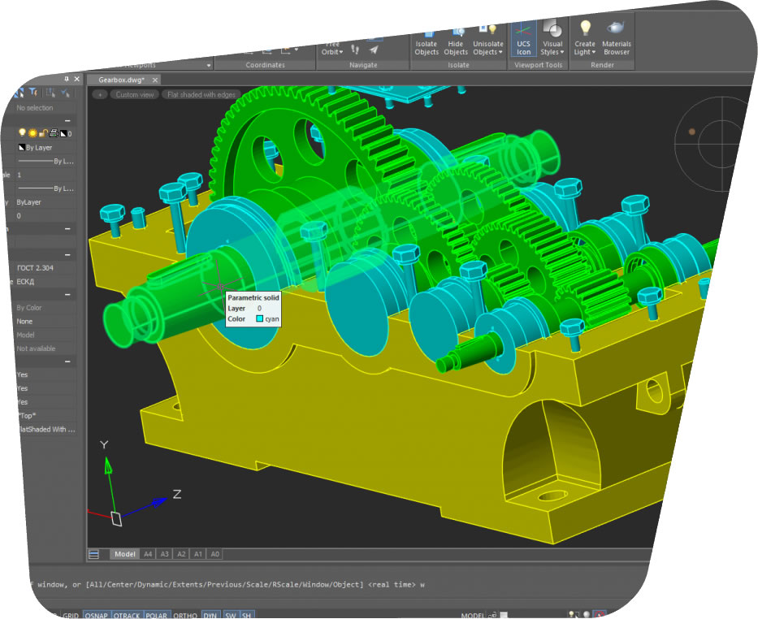758x619 pixels.
Task: Click the model layout list icon
Action: pyautogui.click(x=94, y=554)
